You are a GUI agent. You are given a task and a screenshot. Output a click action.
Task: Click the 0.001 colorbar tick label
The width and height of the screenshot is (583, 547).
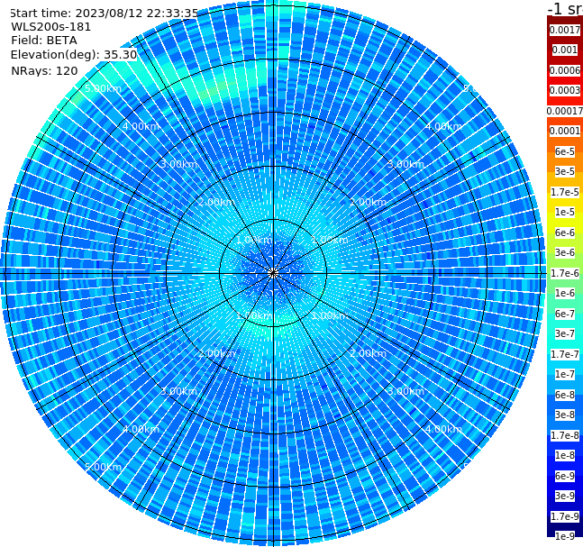coord(565,50)
